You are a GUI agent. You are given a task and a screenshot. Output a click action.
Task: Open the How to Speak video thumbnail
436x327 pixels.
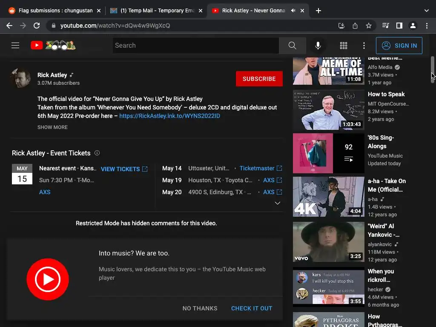point(328,110)
